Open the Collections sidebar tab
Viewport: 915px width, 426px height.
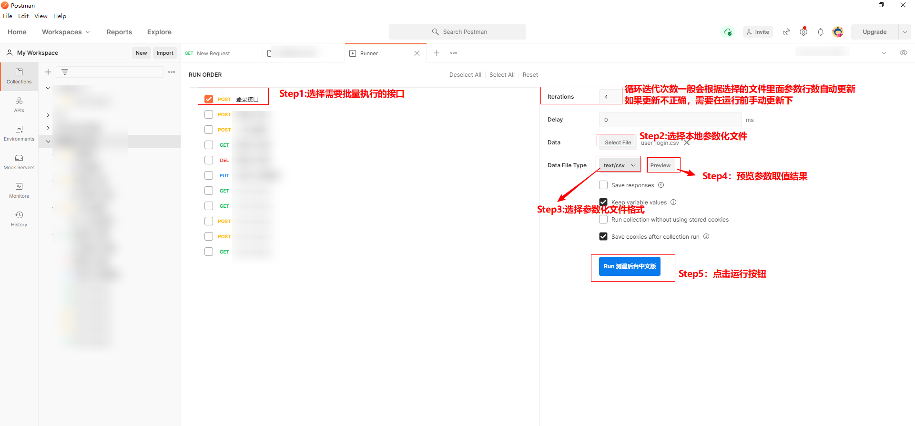pyautogui.click(x=19, y=76)
